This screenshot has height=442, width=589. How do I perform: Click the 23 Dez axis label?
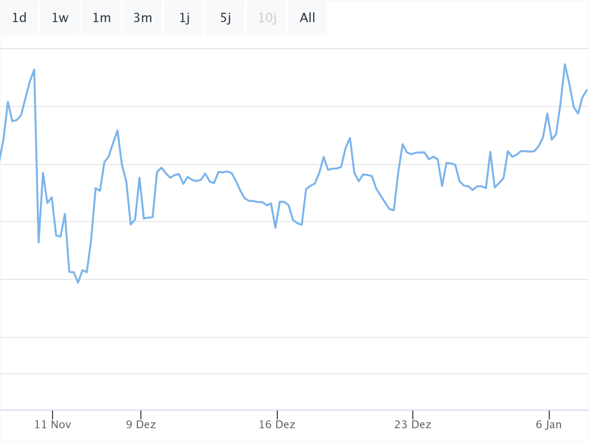pyautogui.click(x=413, y=424)
